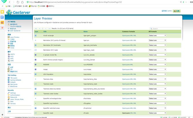193x118 pixels.
Task: Click the polygon type icon for World rectangle
Action: point(36,35)
